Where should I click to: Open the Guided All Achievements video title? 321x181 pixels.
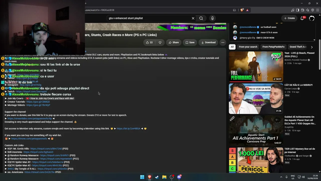(x=300, y=120)
